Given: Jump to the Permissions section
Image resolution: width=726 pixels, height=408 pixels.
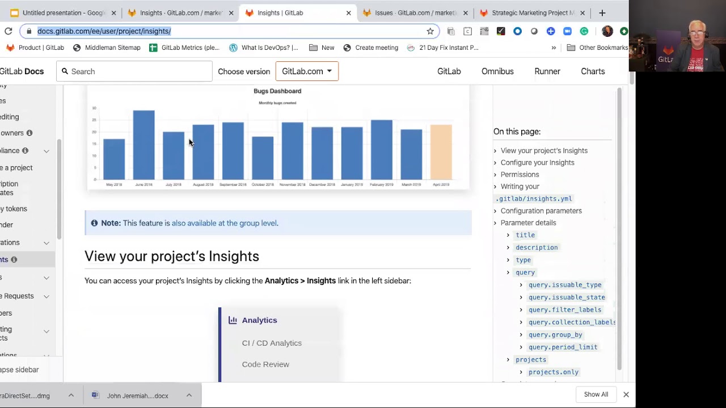Looking at the screenshot, I should point(520,175).
